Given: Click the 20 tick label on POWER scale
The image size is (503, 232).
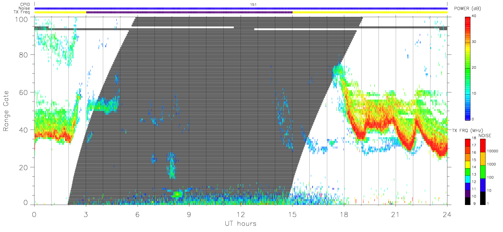Looking at the screenshot, I should click(474, 68).
